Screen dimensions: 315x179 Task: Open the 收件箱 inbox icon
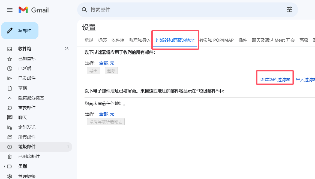click(10, 49)
